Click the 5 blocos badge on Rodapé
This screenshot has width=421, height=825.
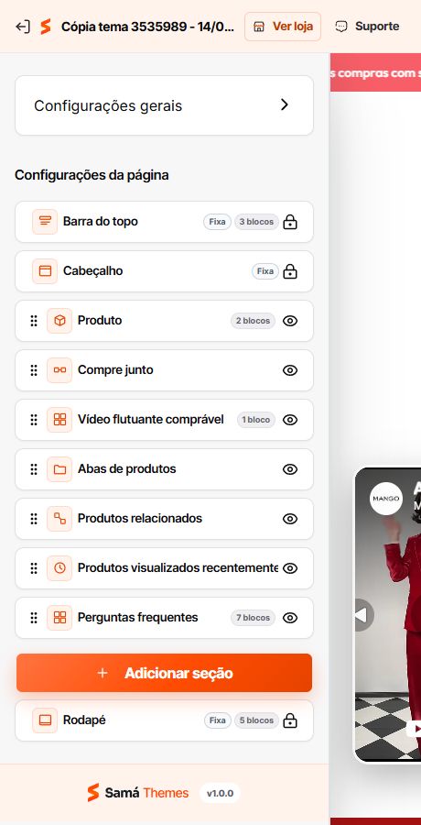(x=256, y=720)
